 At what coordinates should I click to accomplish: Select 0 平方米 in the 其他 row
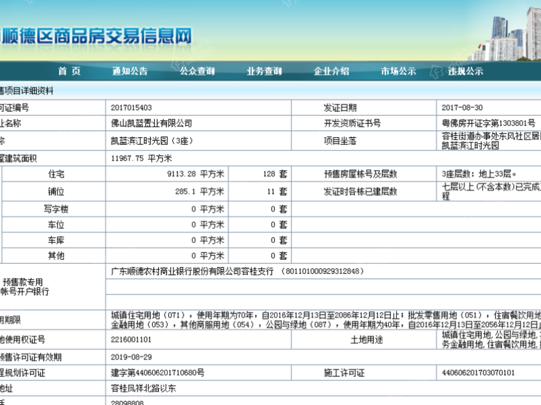pos(207,256)
